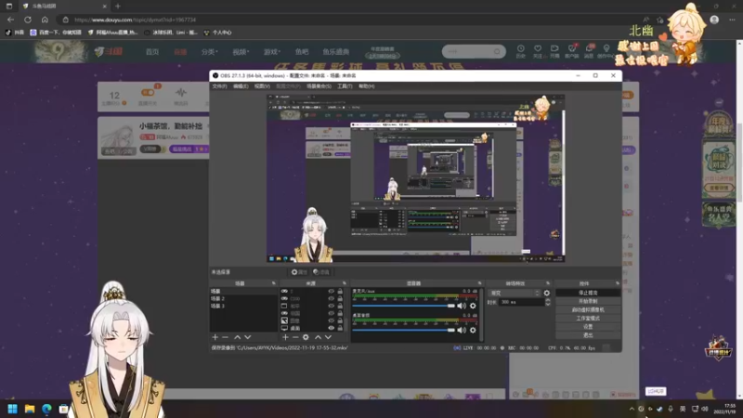Click the 个人中心 bookmark
Viewport: 743px width, 418px height.
[x=217, y=33]
